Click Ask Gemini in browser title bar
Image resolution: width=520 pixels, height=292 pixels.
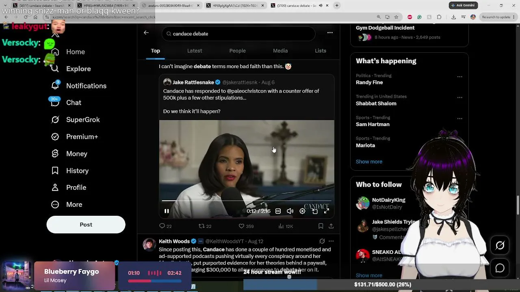tap(463, 5)
